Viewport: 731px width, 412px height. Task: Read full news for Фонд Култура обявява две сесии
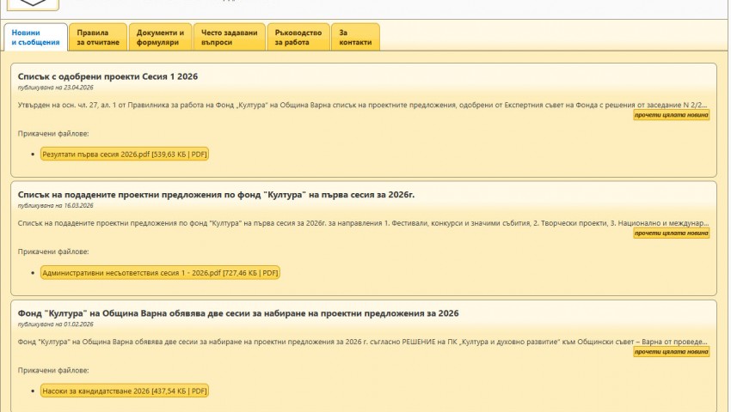672,352
